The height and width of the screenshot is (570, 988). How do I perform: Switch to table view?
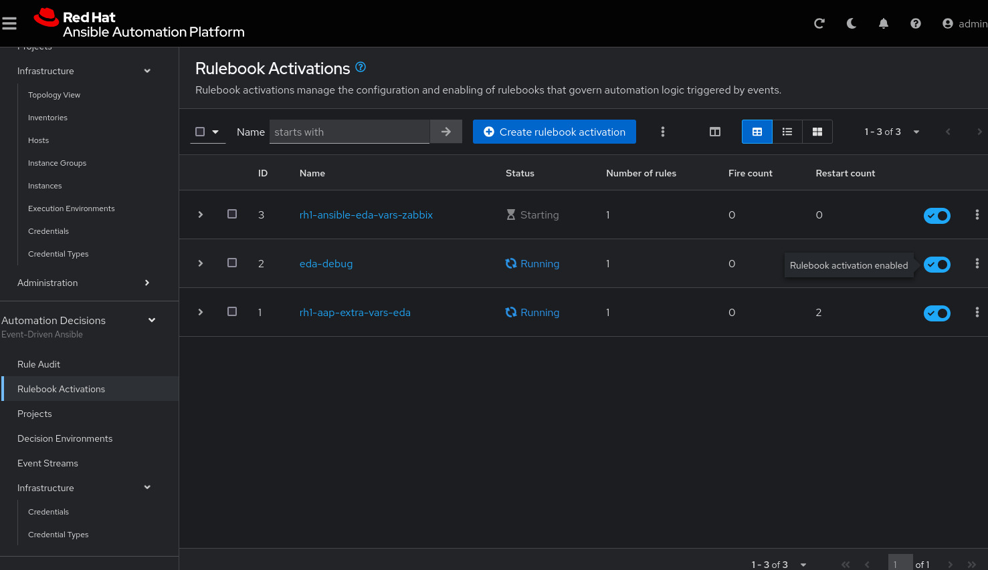pyautogui.click(x=757, y=132)
